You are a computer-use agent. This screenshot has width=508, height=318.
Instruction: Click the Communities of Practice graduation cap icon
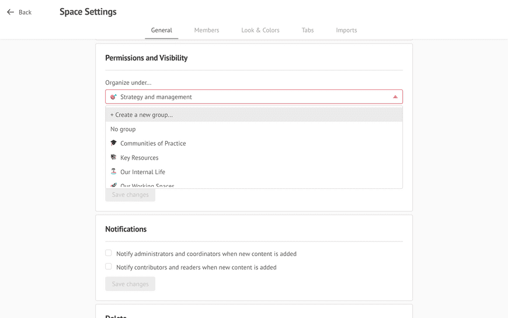coord(113,143)
